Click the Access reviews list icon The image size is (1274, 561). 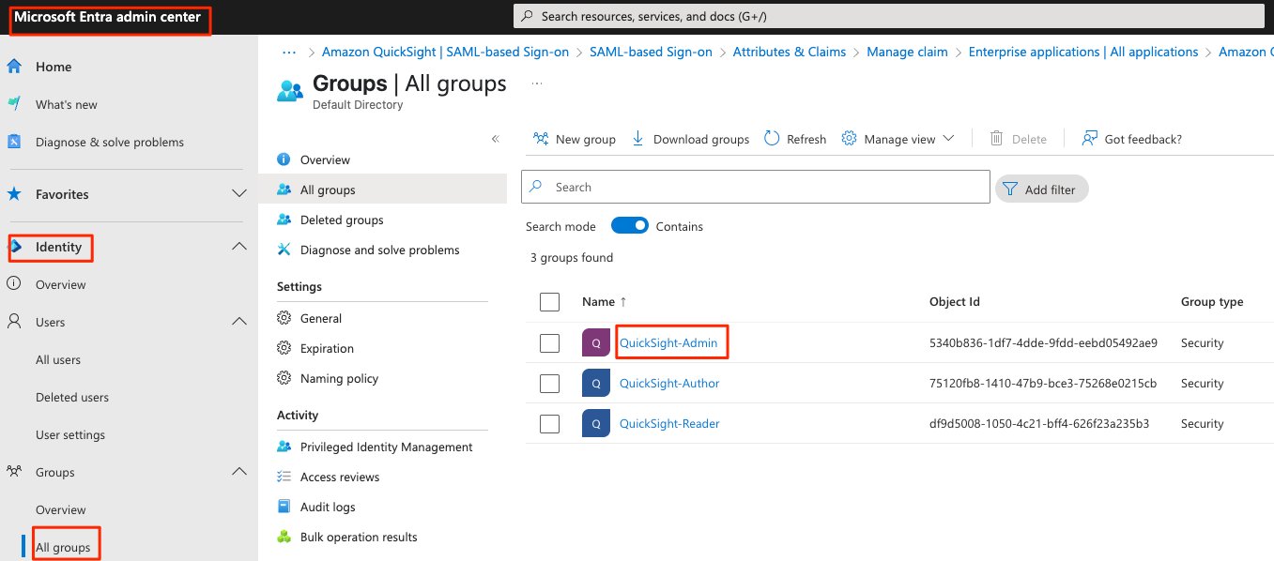point(284,477)
